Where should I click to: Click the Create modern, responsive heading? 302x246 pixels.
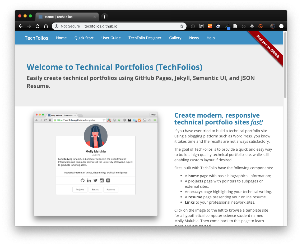pyautogui.click(x=219, y=119)
